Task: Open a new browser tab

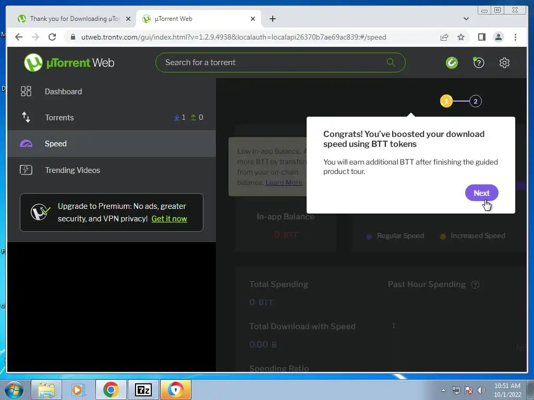Action: [272, 19]
